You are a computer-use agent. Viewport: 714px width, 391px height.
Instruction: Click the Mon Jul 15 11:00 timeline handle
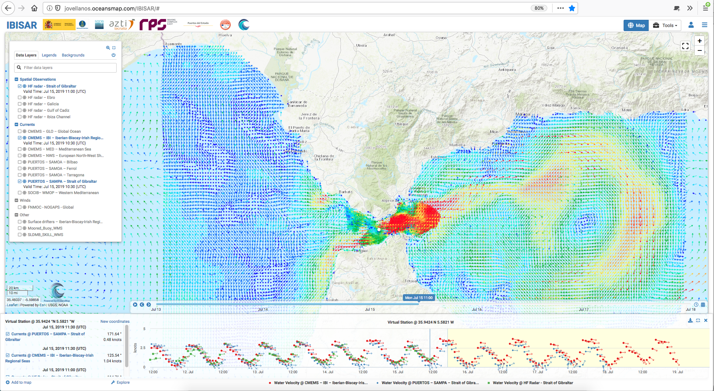click(419, 298)
